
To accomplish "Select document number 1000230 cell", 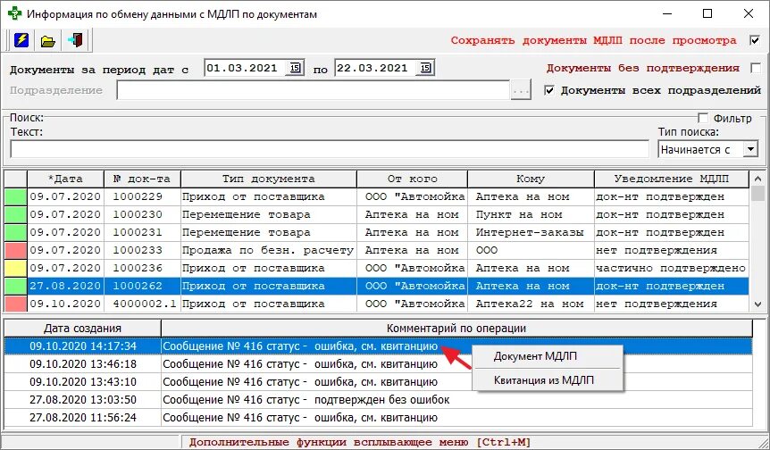I will (142, 214).
